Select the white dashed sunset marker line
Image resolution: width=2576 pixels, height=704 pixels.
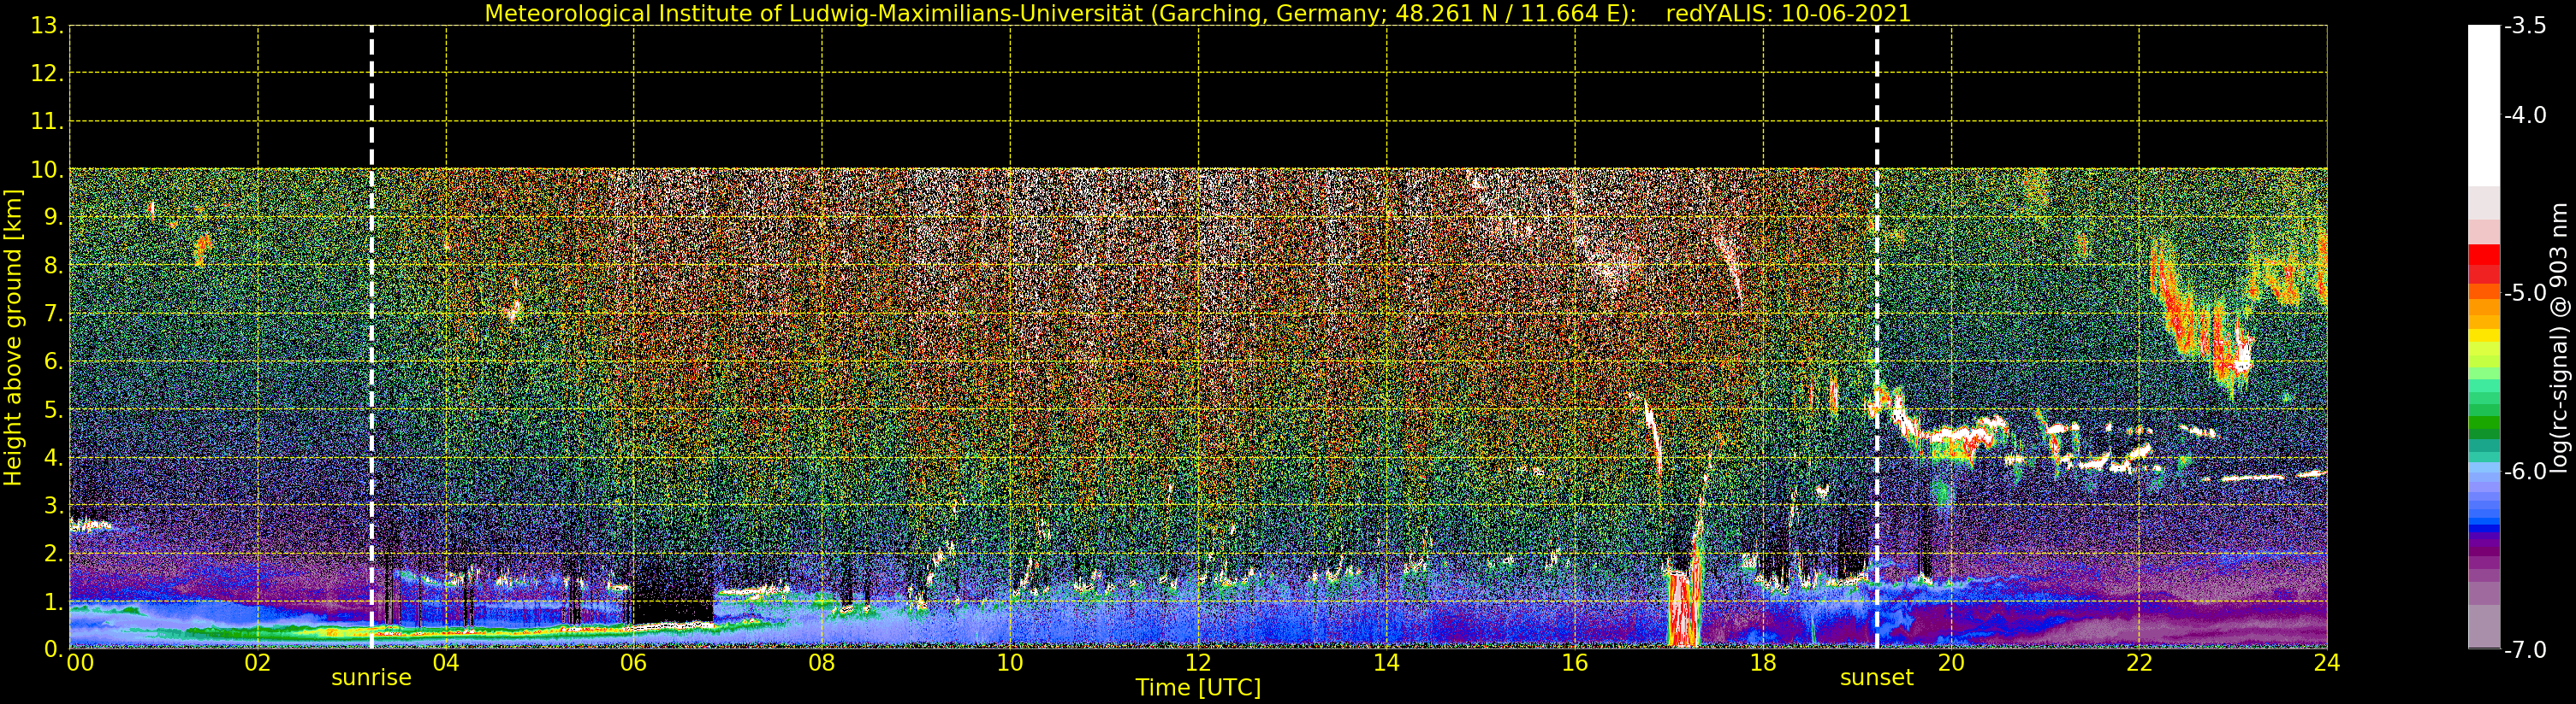pyautogui.click(x=1877, y=337)
